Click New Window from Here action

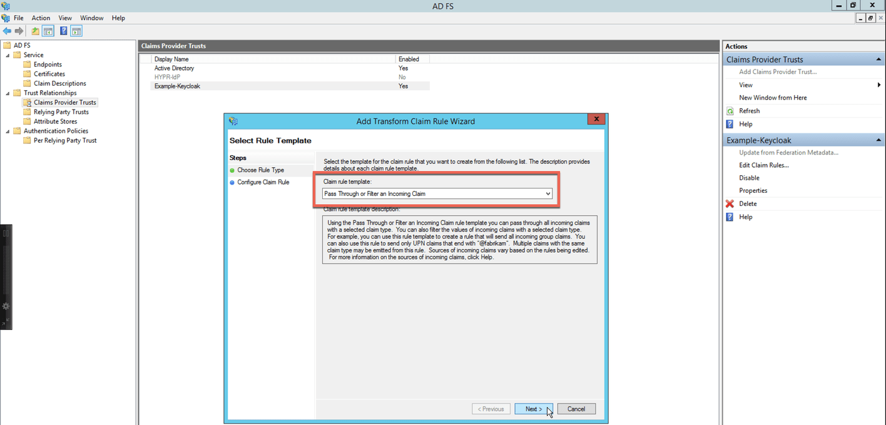point(773,98)
